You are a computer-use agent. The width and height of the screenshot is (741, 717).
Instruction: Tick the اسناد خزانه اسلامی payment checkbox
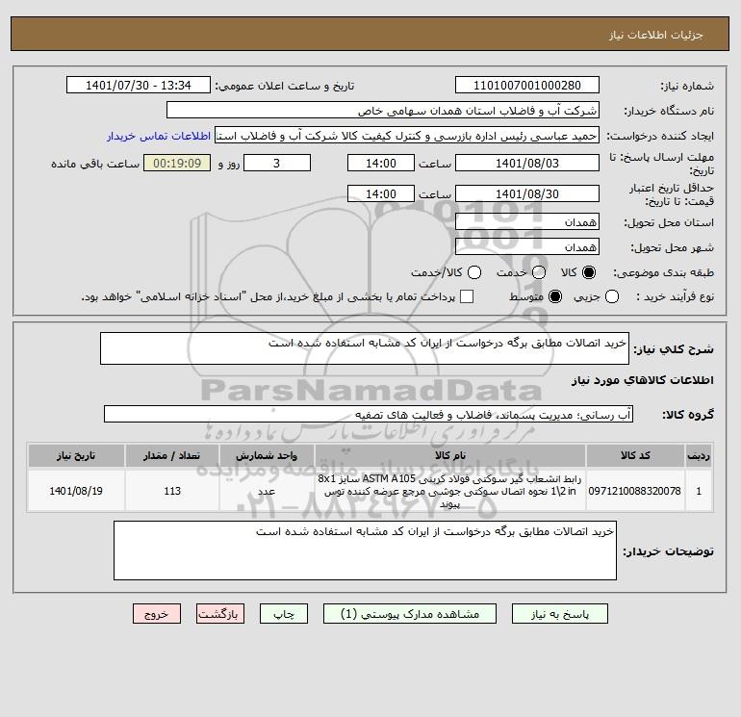tap(467, 296)
